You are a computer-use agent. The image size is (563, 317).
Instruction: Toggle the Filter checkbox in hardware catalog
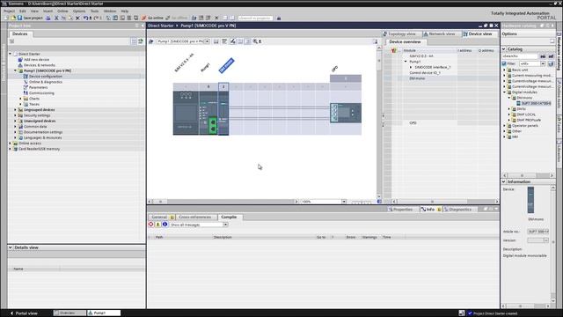pyautogui.click(x=504, y=63)
